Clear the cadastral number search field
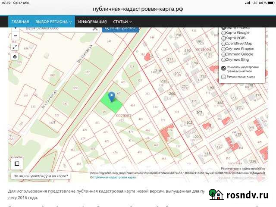276x207 pixels. [x=95, y=28]
